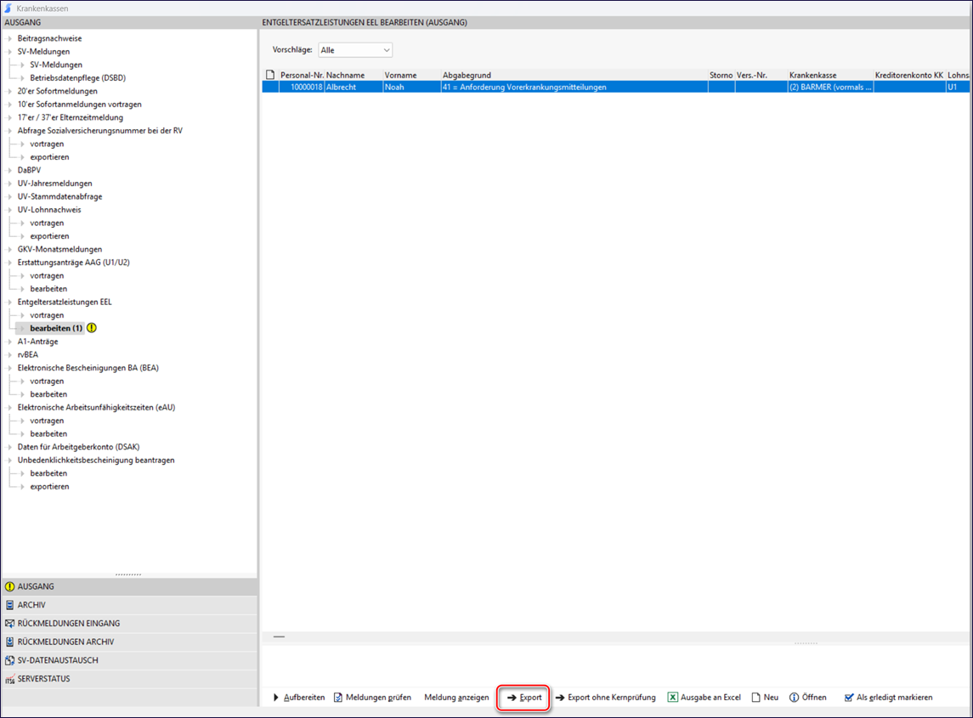Image resolution: width=973 pixels, height=718 pixels.
Task: Click the Aufbereiten button
Action: pyautogui.click(x=299, y=698)
